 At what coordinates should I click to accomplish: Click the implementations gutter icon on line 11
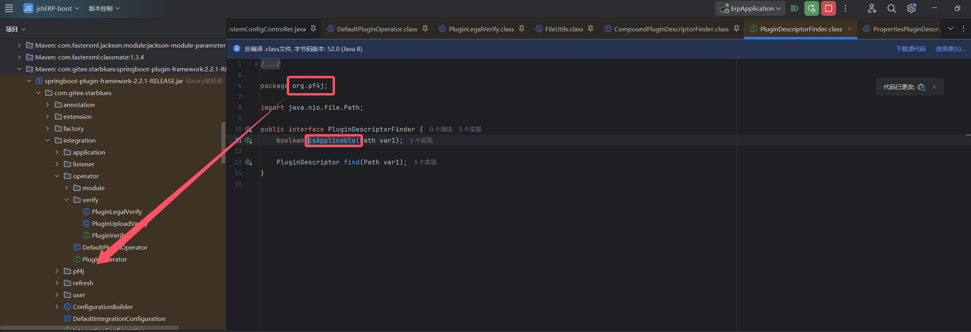[249, 140]
